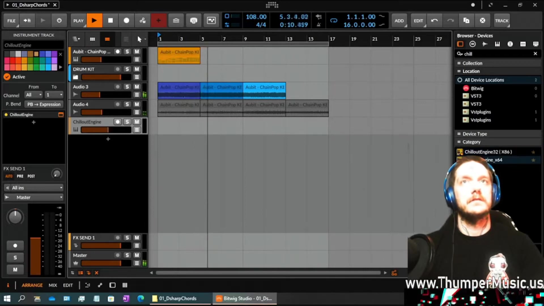Open the TRACK menu
The image size is (544, 306).
pos(501,21)
